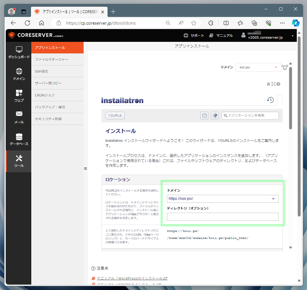Image resolution: width=307 pixels, height=290 pixels.
Task: Open the koii.pw domain dropdown at top
Action: [258, 67]
